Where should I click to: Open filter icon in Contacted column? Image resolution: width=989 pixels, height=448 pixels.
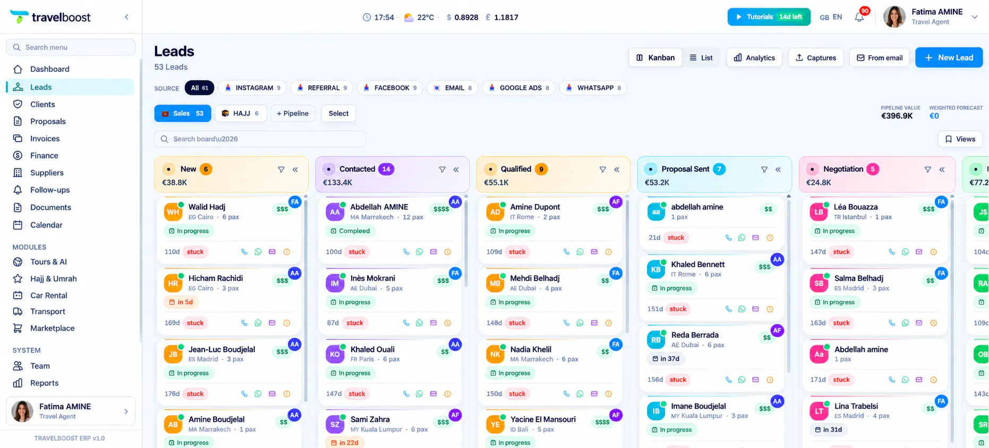click(442, 170)
